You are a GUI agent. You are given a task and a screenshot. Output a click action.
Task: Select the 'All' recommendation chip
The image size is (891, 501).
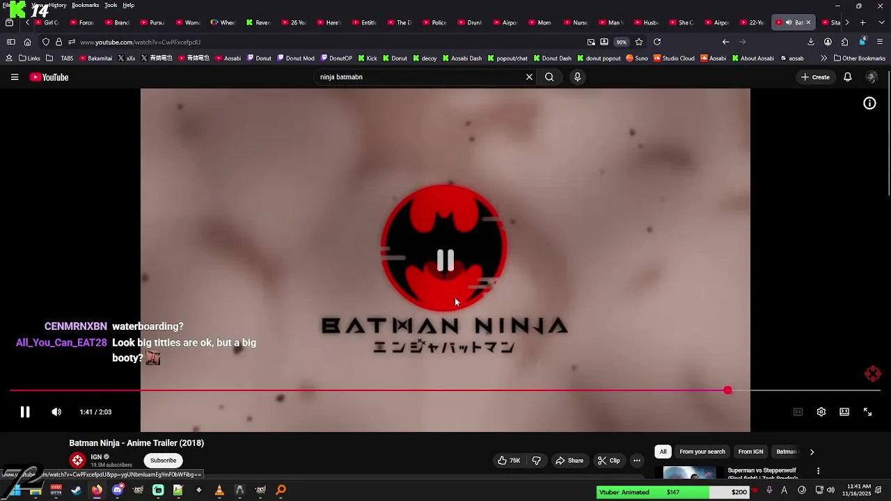tap(663, 452)
